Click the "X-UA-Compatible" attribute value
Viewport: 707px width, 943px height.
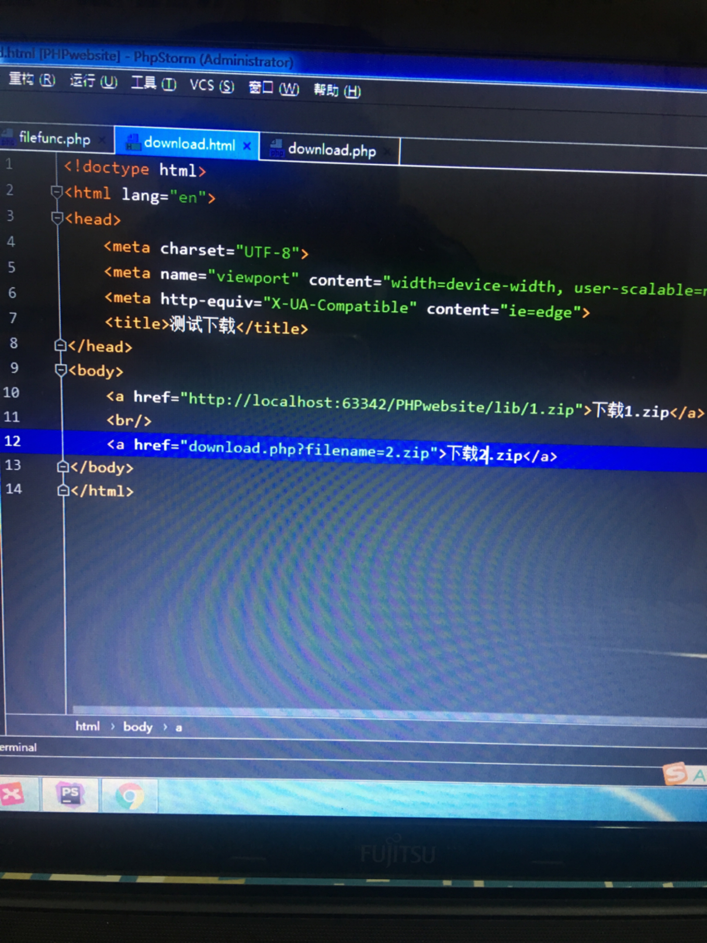[x=339, y=305]
